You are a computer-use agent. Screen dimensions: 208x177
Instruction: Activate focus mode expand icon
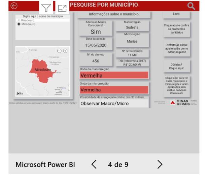[x=62, y=8]
